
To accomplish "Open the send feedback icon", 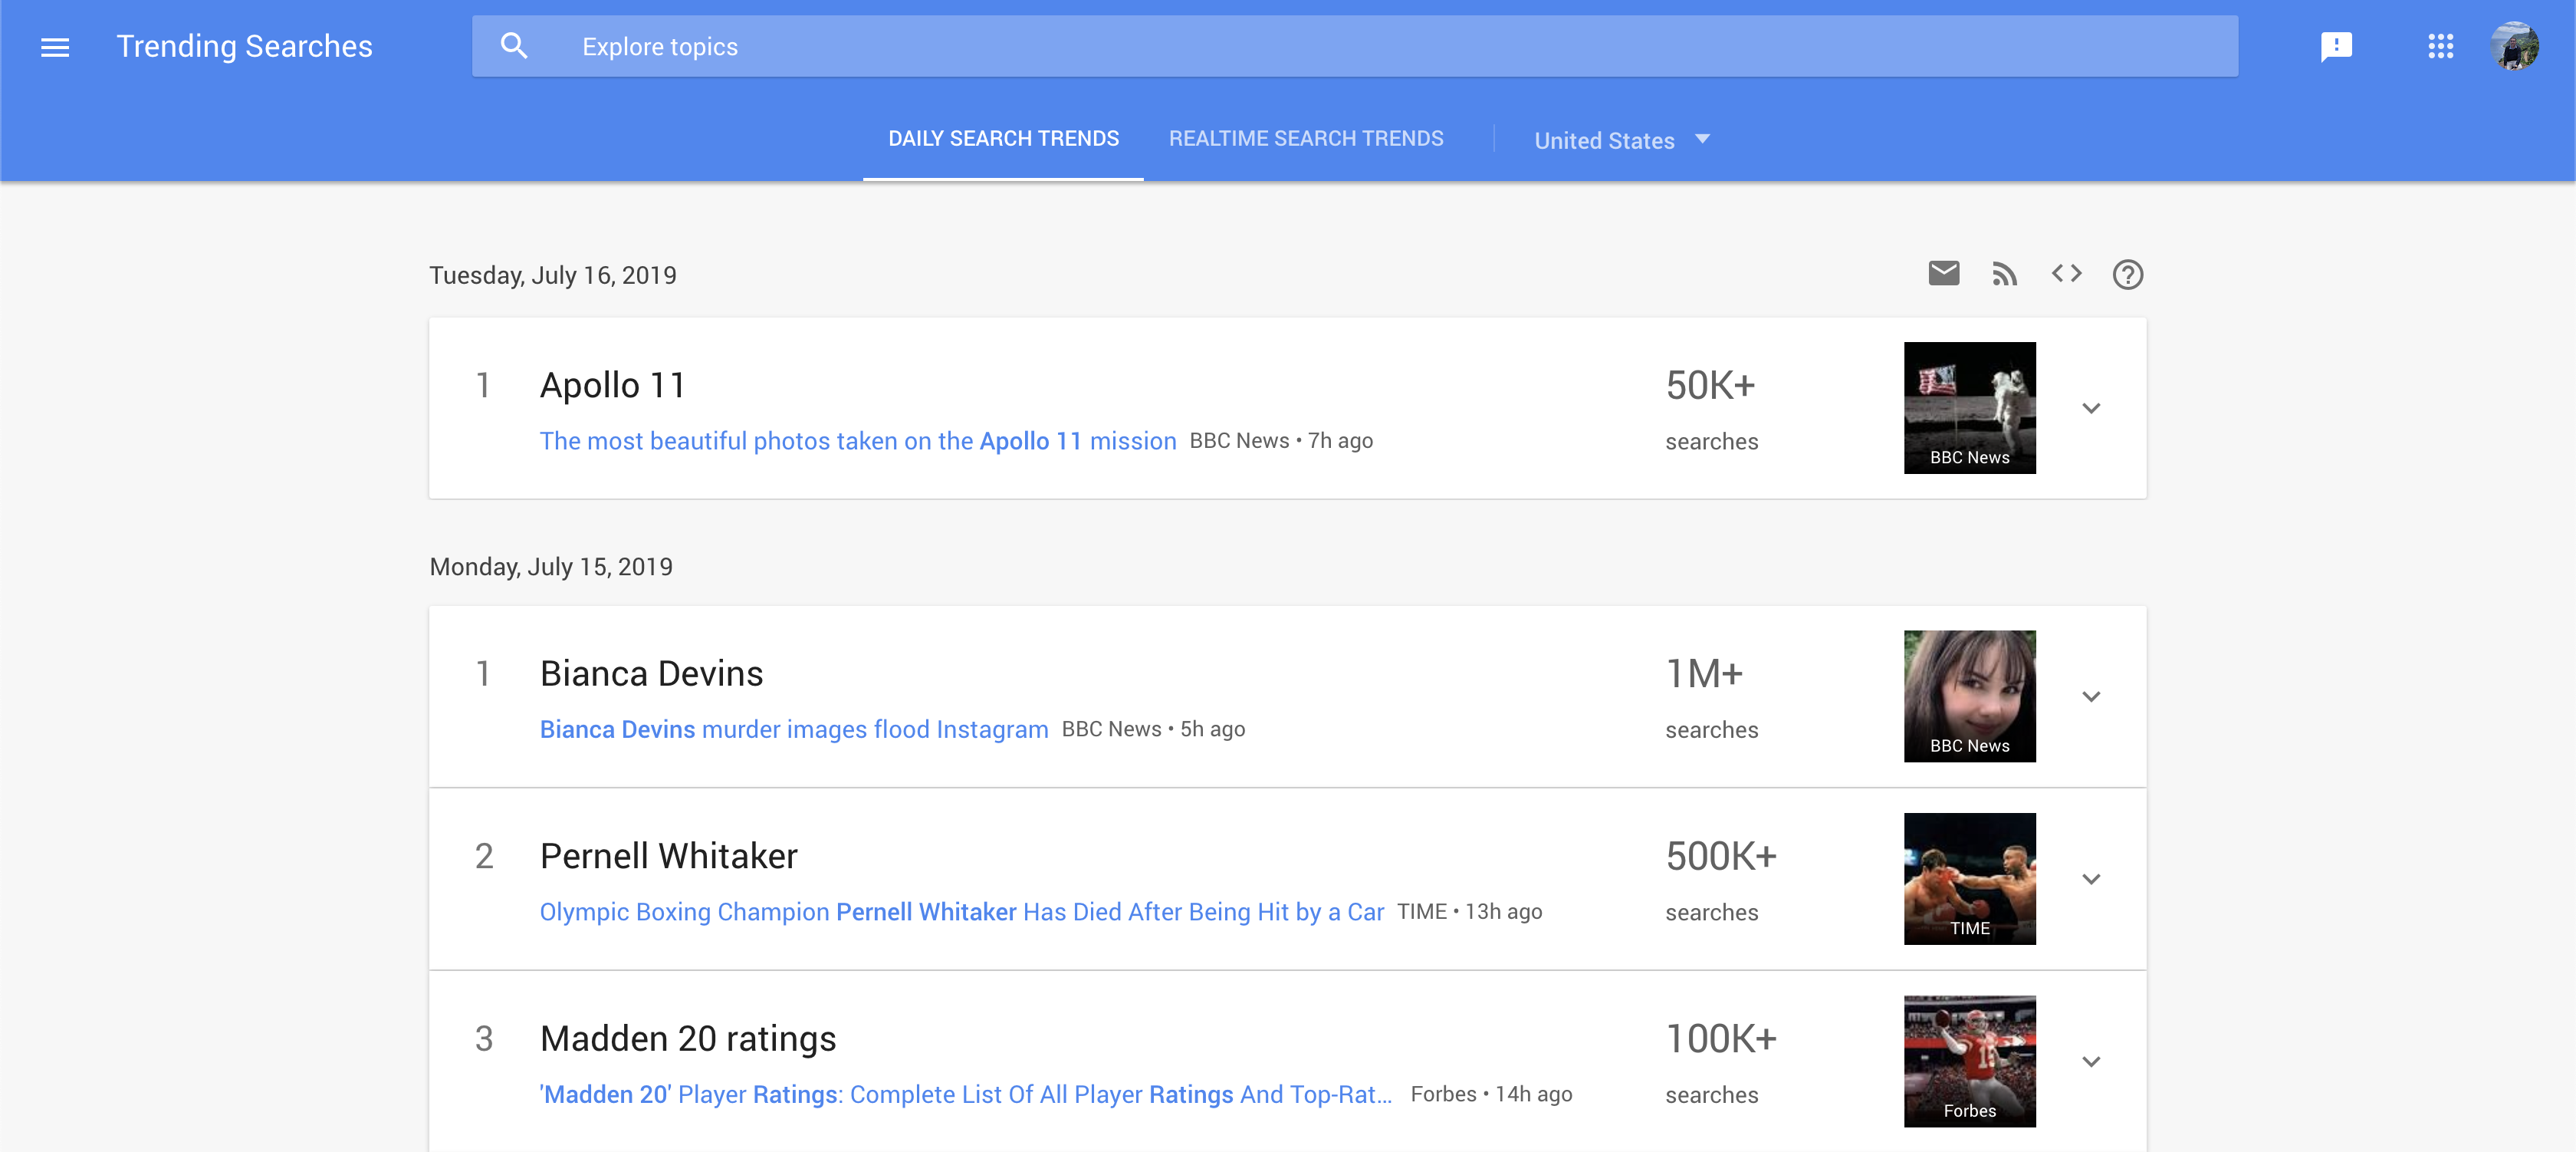I will (x=2336, y=47).
